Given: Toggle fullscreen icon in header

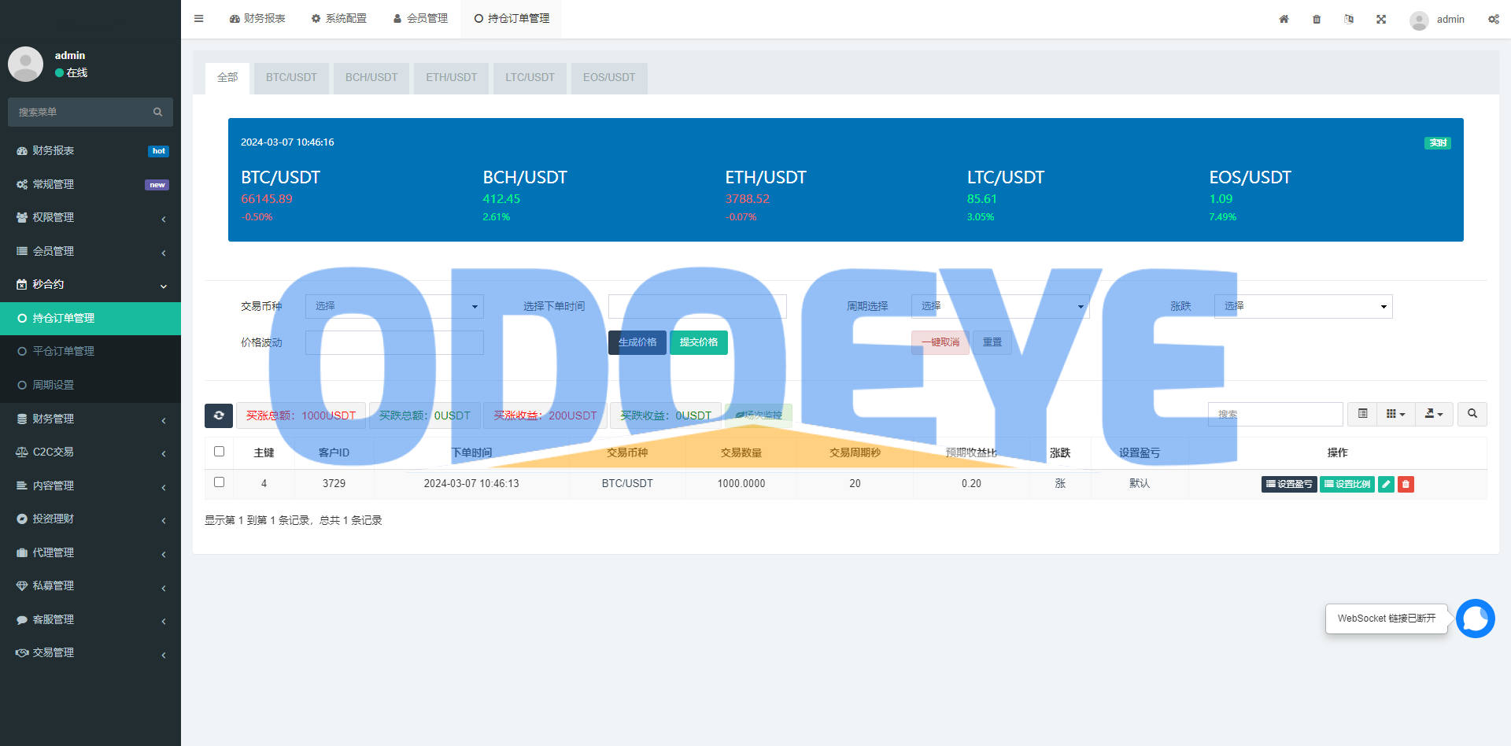Looking at the screenshot, I should [1381, 19].
